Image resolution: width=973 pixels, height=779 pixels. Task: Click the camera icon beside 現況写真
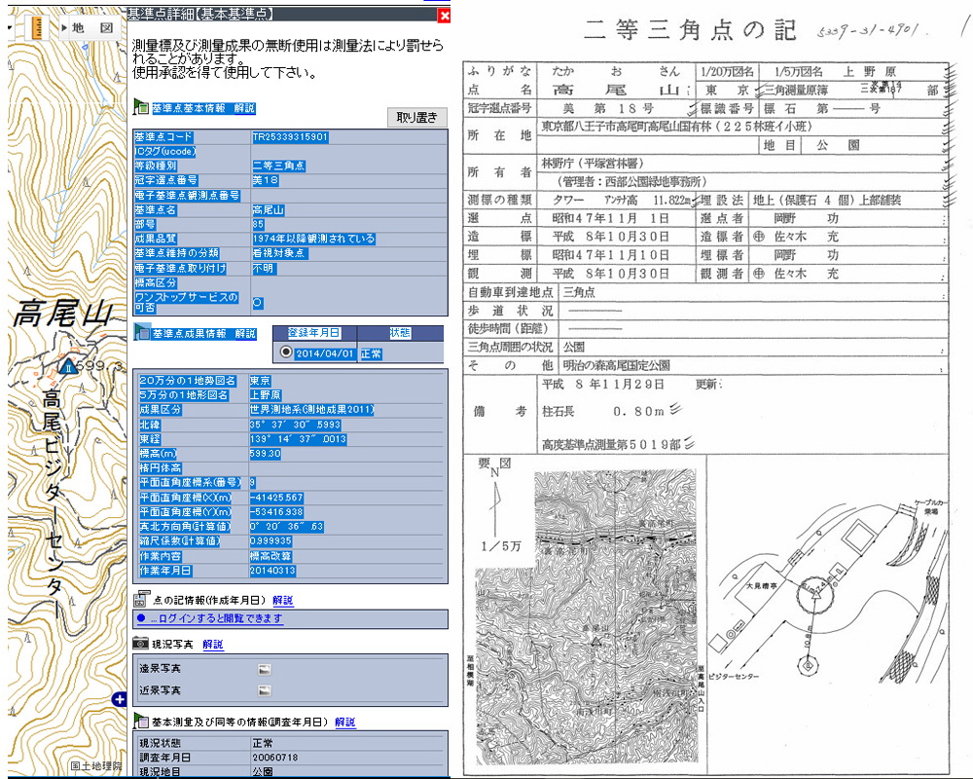pyautogui.click(x=141, y=645)
